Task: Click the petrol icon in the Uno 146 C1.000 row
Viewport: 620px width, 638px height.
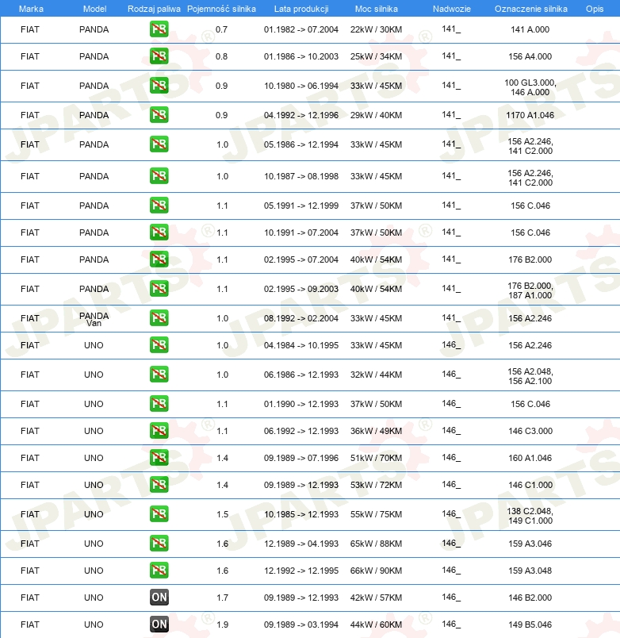Action: point(159,485)
